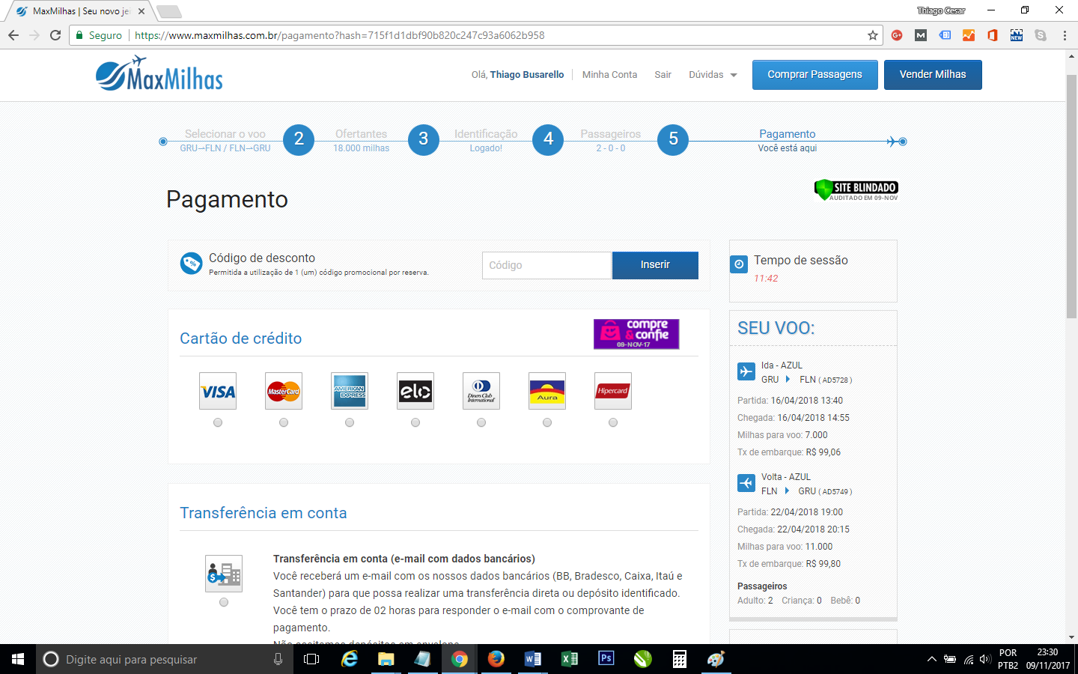Click the page vertical scrollbar
Viewport: 1078px width, 674px height.
tap(1071, 196)
